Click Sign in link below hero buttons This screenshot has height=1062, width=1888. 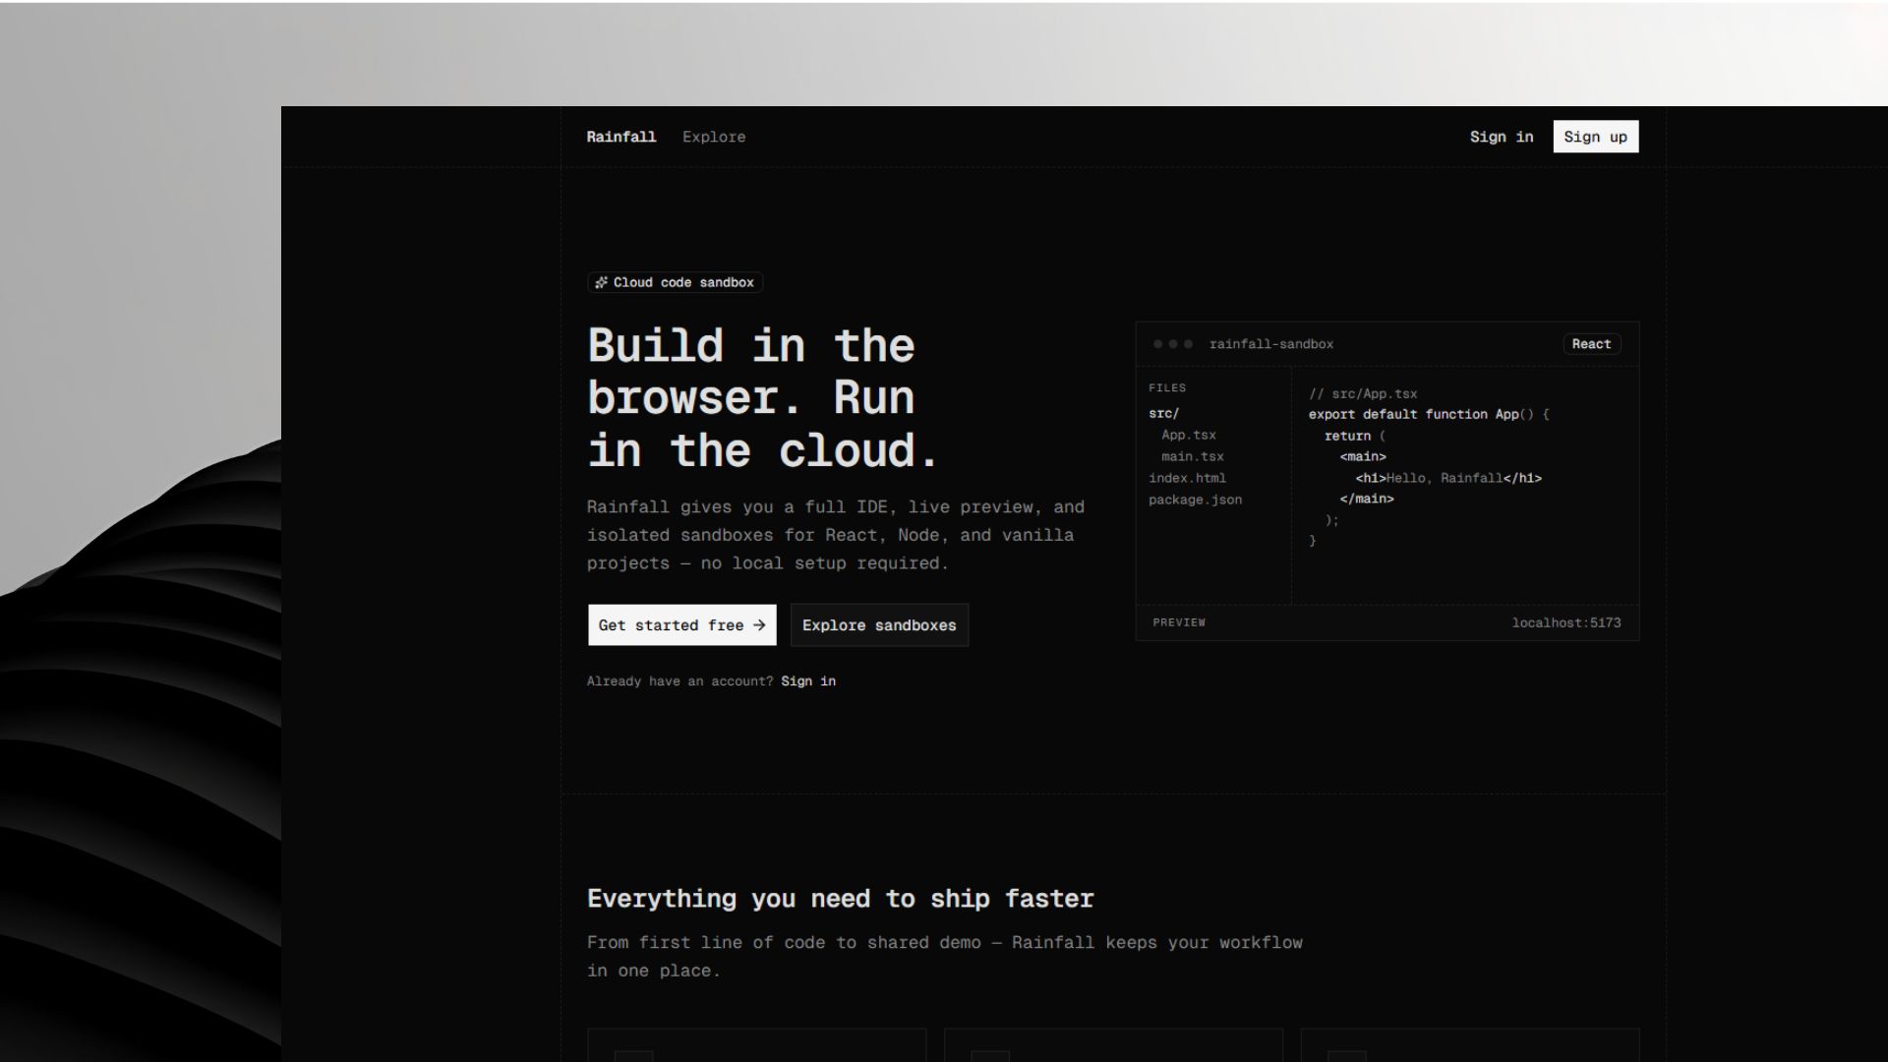coord(808,681)
